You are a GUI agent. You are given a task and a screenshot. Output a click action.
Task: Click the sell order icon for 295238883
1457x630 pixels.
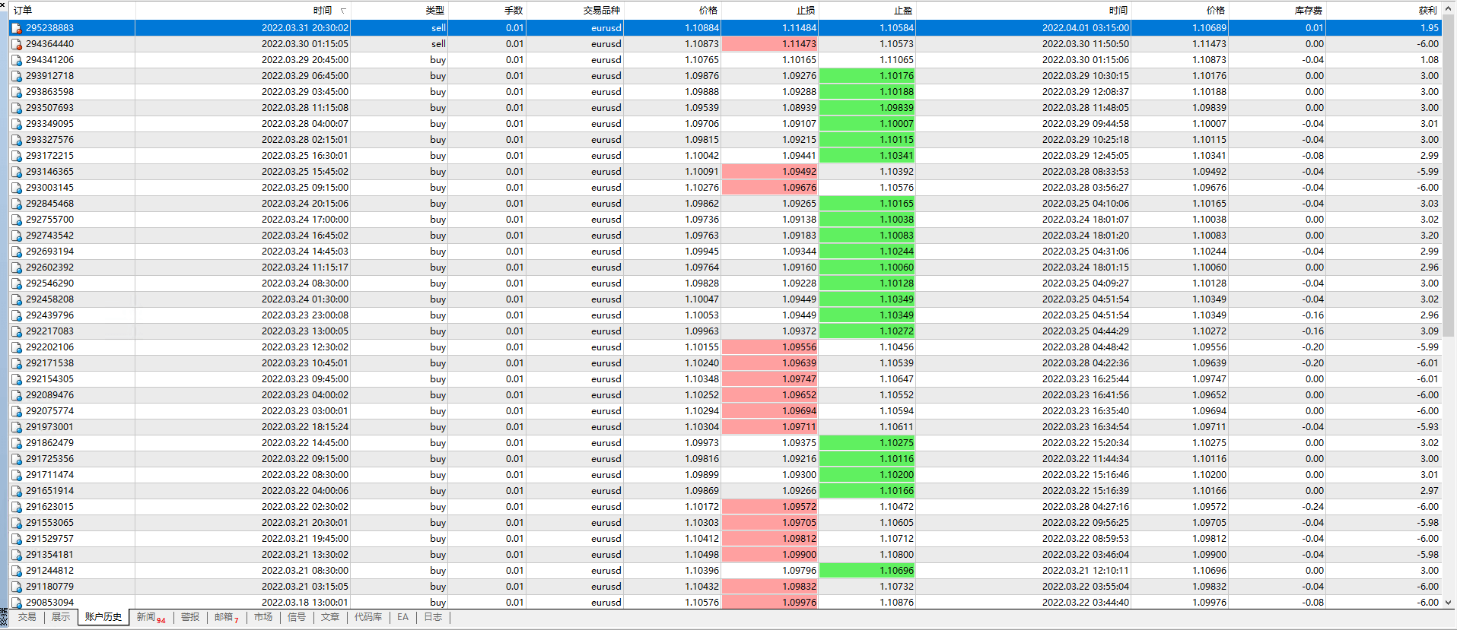click(x=16, y=28)
